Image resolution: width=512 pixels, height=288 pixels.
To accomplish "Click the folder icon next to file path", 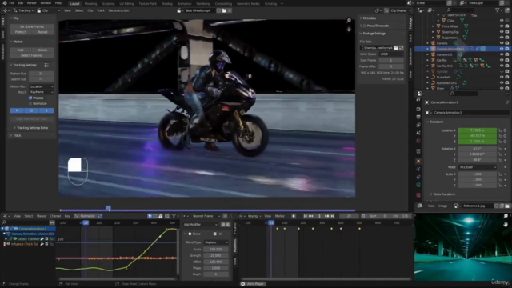I will (396, 48).
